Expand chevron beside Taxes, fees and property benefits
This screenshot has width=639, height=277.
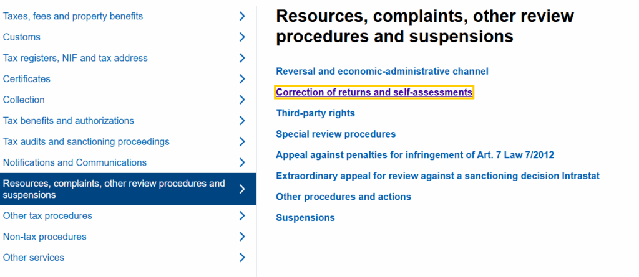point(242,16)
